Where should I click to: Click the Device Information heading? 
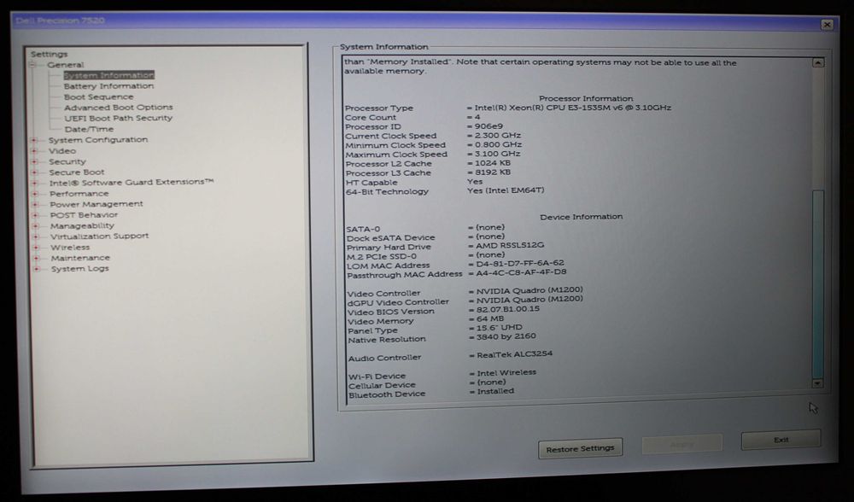(581, 217)
